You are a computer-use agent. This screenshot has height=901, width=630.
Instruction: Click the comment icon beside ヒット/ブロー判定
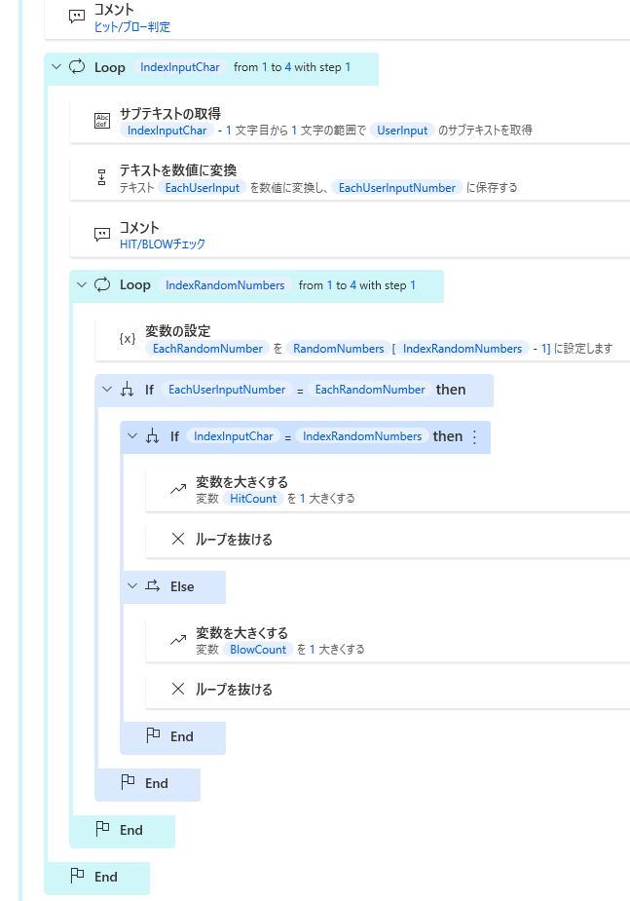[76, 17]
